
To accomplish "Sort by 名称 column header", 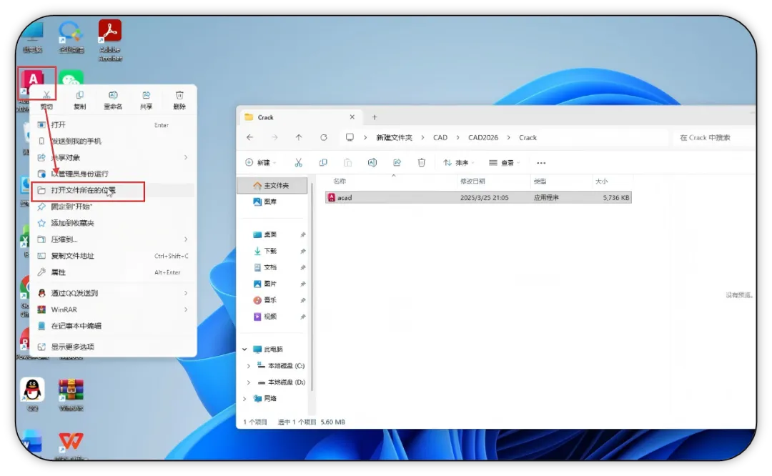I will (340, 181).
